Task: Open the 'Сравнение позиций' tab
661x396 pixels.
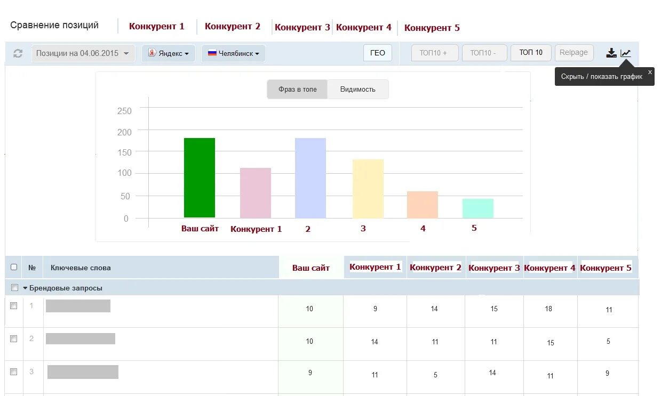Action: point(54,25)
